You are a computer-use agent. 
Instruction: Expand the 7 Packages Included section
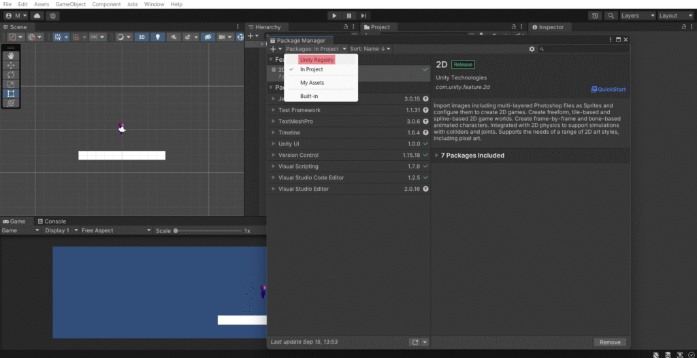pyautogui.click(x=469, y=156)
